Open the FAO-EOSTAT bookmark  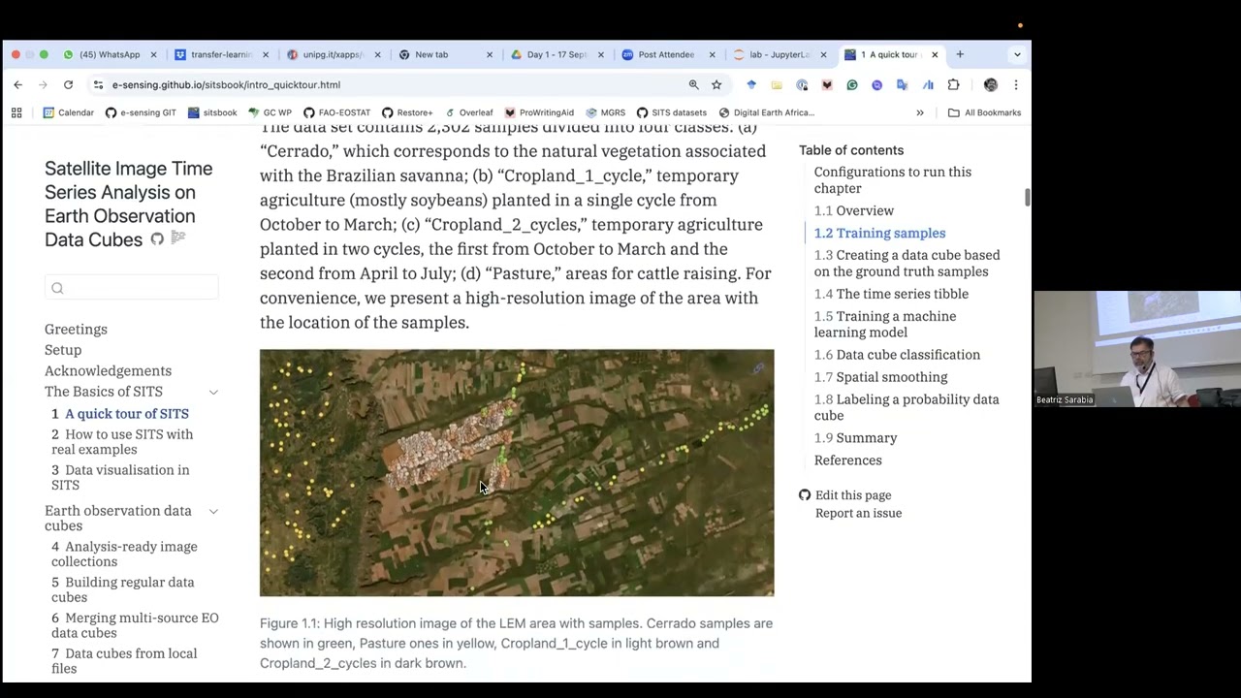336,112
